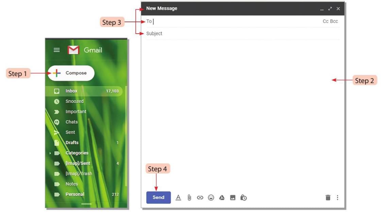Click the Subject input field
The width and height of the screenshot is (392, 214).
click(238, 34)
